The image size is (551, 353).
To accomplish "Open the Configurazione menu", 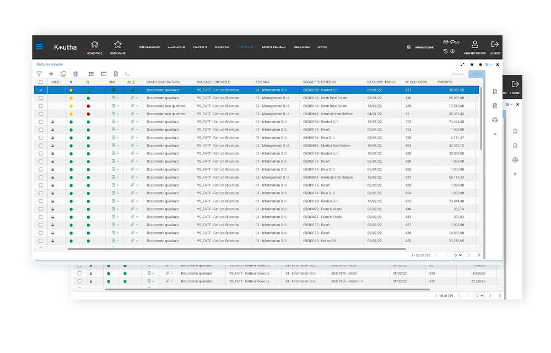I will tap(149, 47).
